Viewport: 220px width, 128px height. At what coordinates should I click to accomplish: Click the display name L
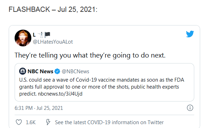pyautogui.click(x=34, y=35)
